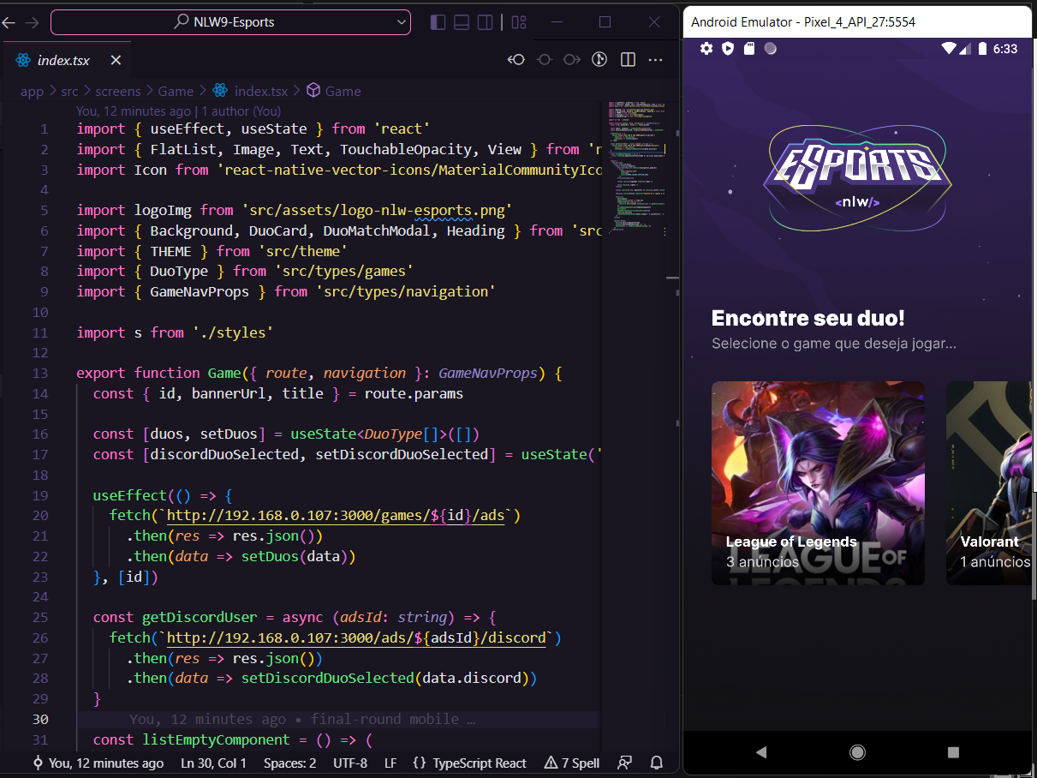Viewport: 1037px width, 778px height.
Task: Click line number 13 in the gutter
Action: coord(39,373)
